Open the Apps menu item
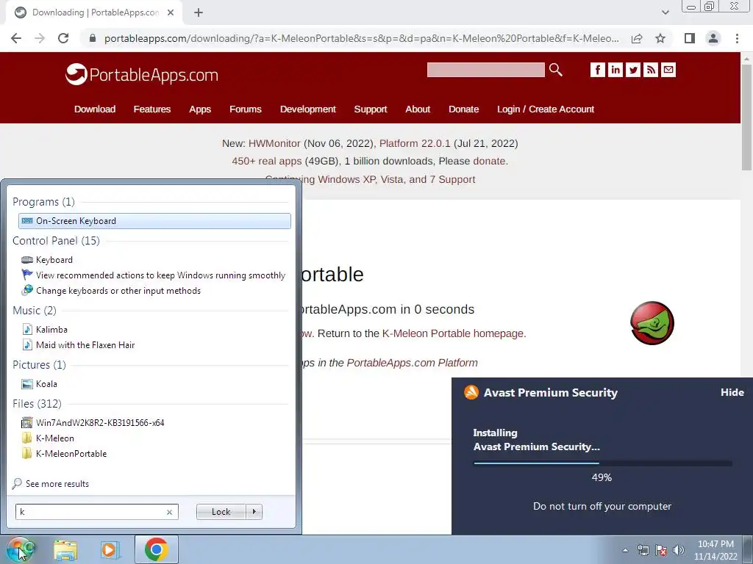Image resolution: width=753 pixels, height=564 pixels. [x=200, y=109]
